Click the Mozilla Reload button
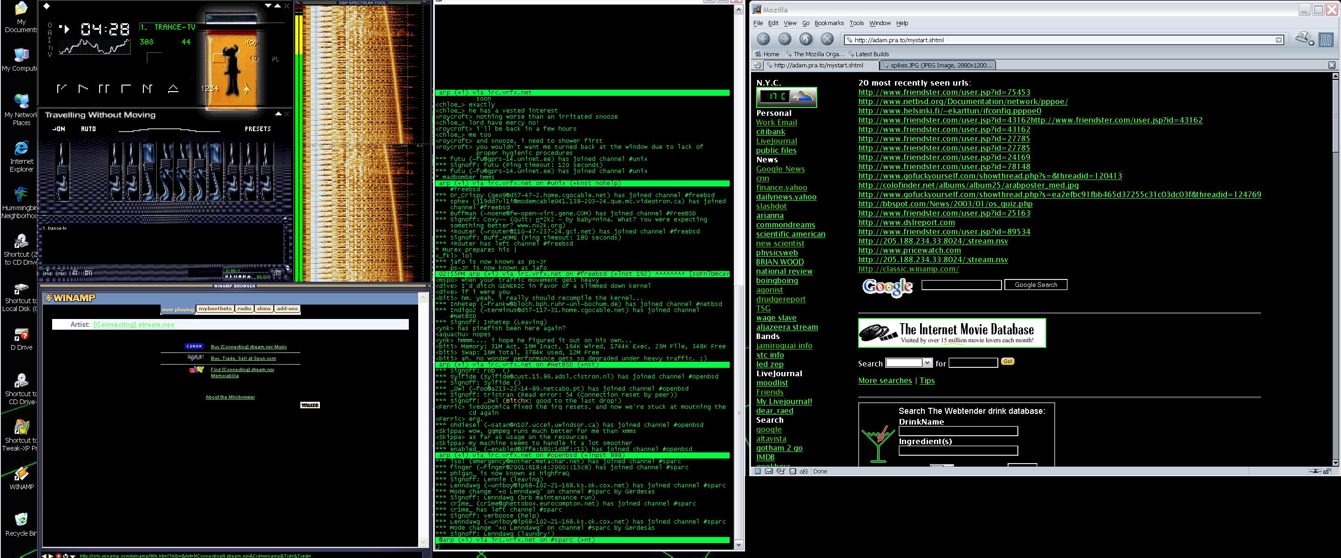 pyautogui.click(x=806, y=39)
